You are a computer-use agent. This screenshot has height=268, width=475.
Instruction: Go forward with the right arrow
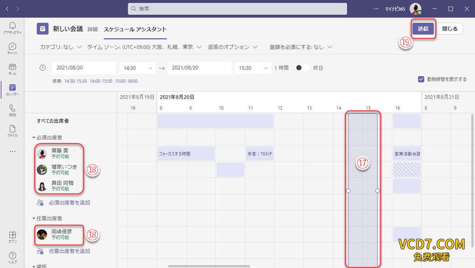(18, 8)
